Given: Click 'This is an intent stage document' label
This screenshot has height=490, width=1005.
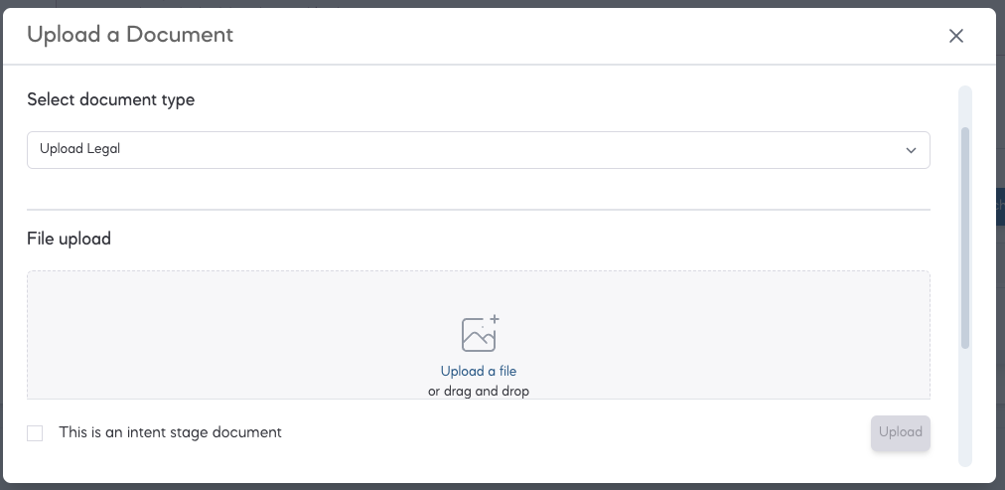Looking at the screenshot, I should pyautogui.click(x=170, y=432).
